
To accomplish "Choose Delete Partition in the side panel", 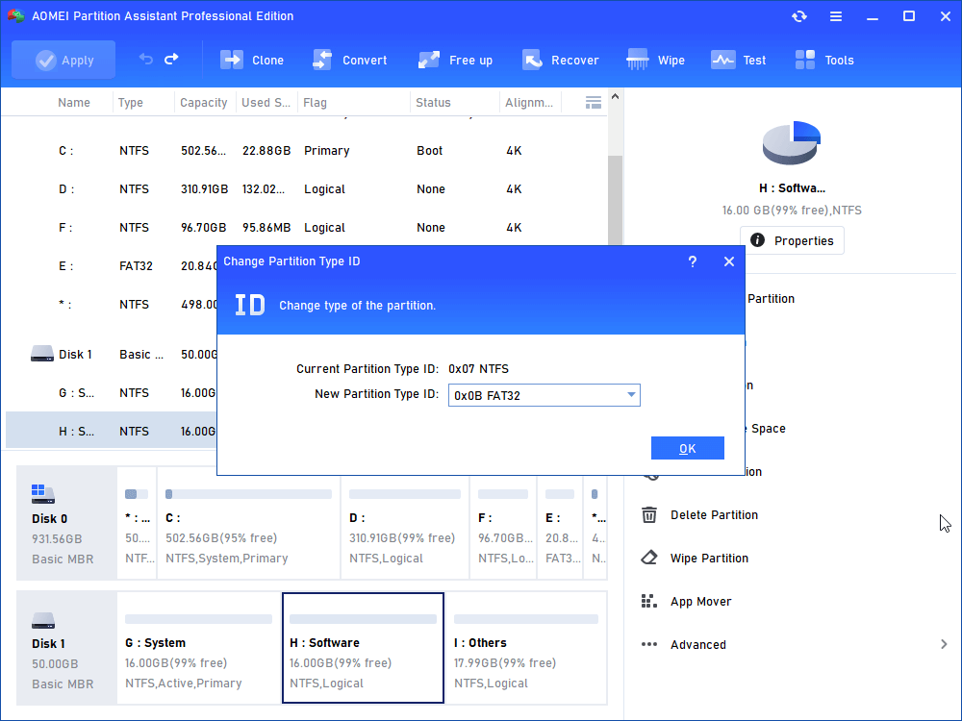I will (714, 515).
